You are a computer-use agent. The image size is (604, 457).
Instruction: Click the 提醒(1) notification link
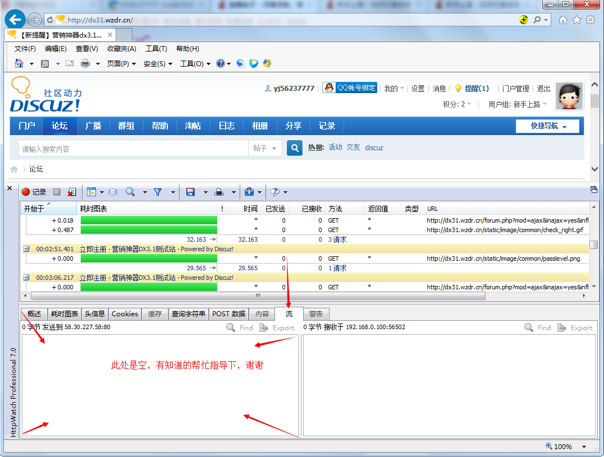[473, 88]
